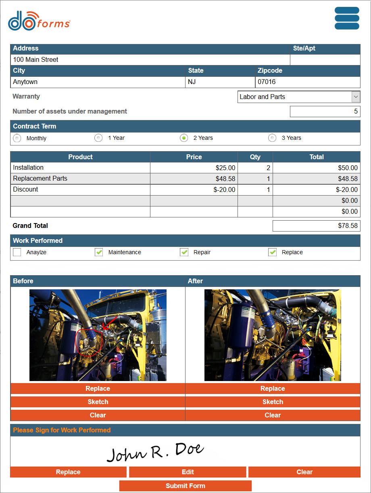
Task: Clear the After photo
Action: click(x=273, y=415)
